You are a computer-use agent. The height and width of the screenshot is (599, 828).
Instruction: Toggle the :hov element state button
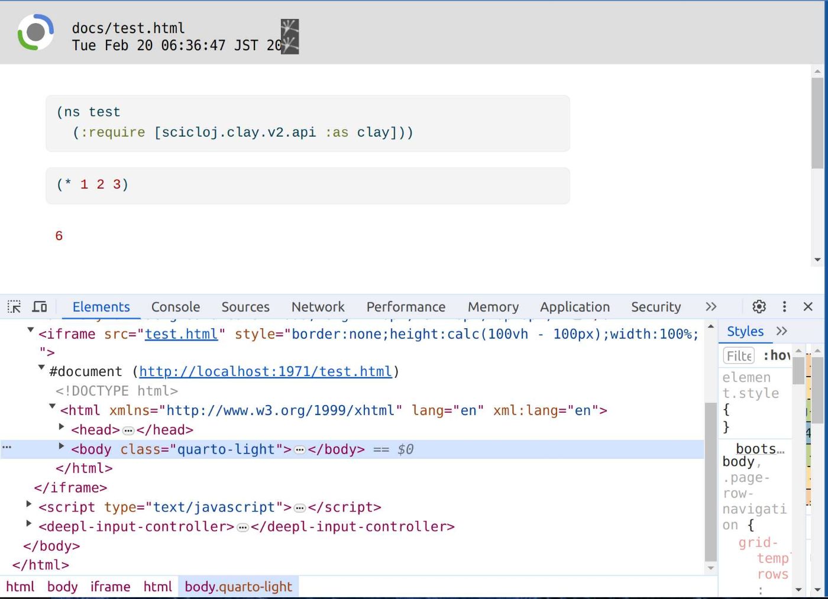777,355
